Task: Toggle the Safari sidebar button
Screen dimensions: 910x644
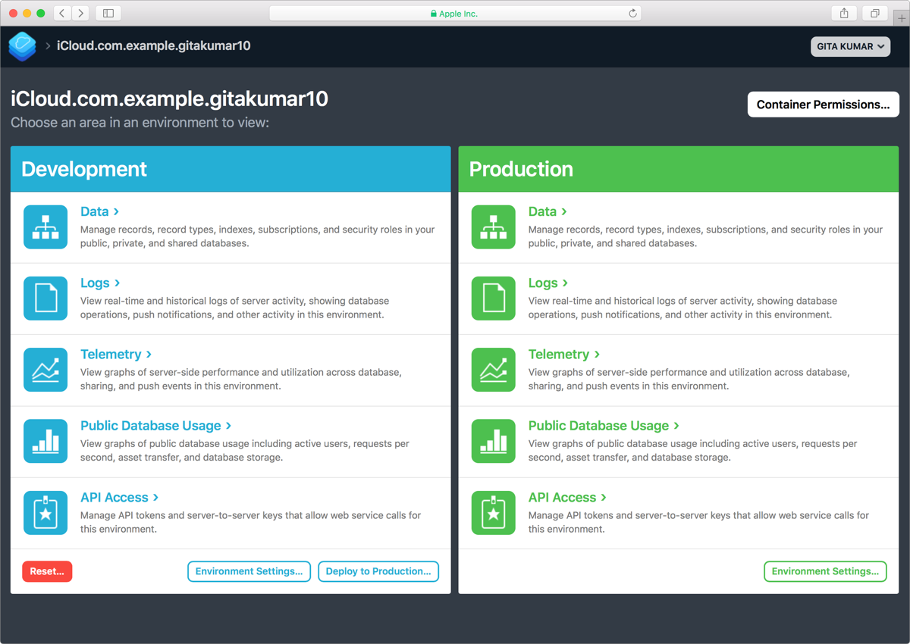Action: (x=108, y=13)
